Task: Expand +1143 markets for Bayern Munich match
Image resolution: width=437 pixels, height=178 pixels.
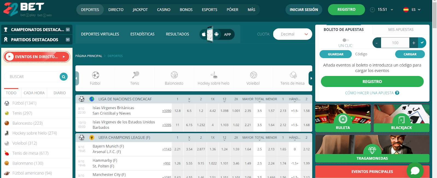Action: 167,149
